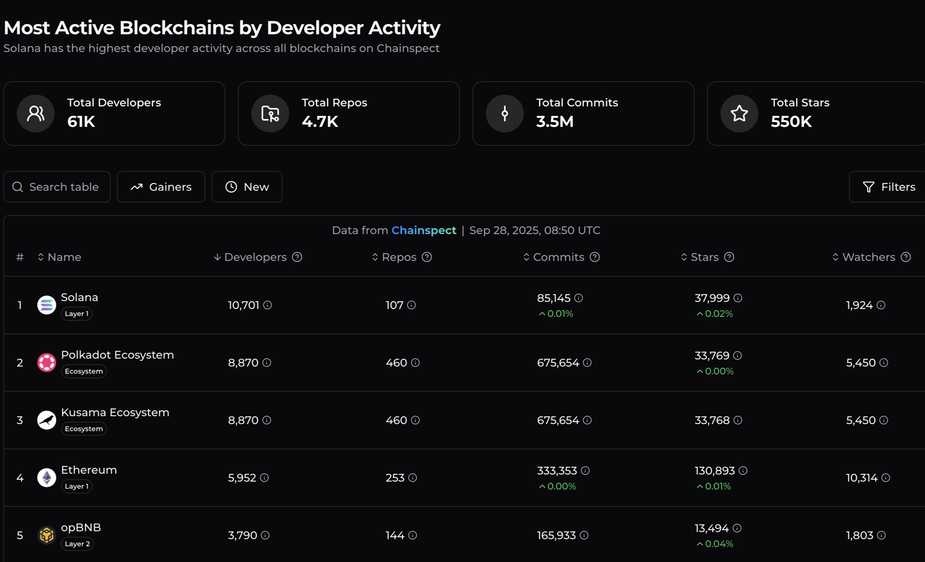This screenshot has width=925, height=562.
Task: Toggle the New filter
Action: click(247, 187)
